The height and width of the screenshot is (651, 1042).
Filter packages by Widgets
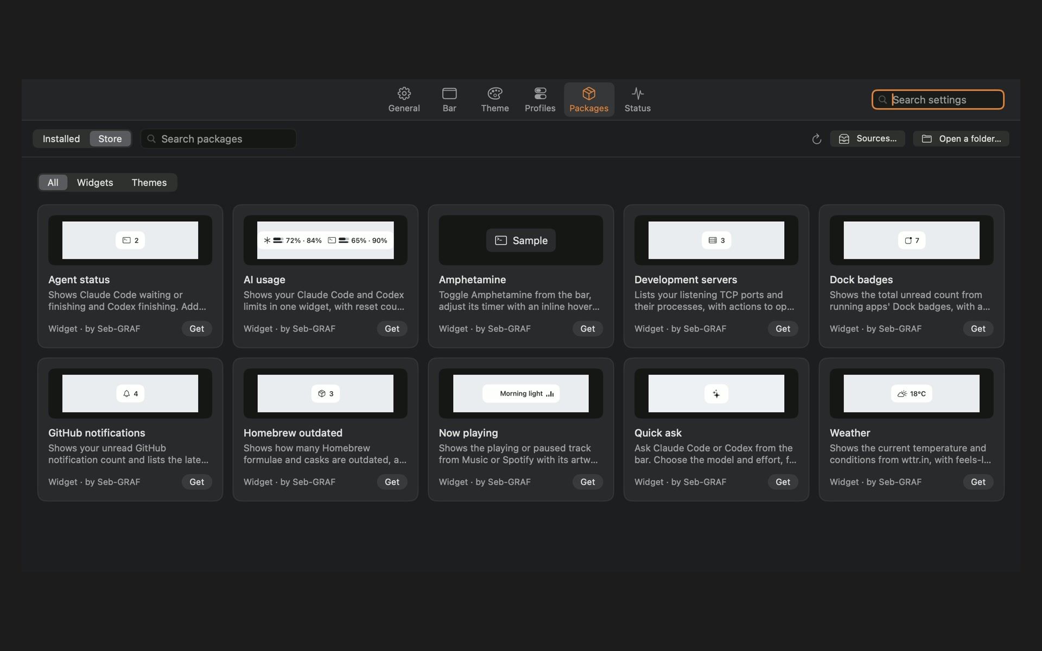pos(95,183)
